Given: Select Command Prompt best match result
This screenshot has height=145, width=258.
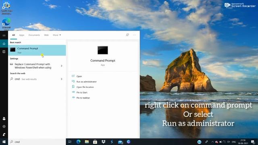Looking at the screenshot, I should coord(37,50).
